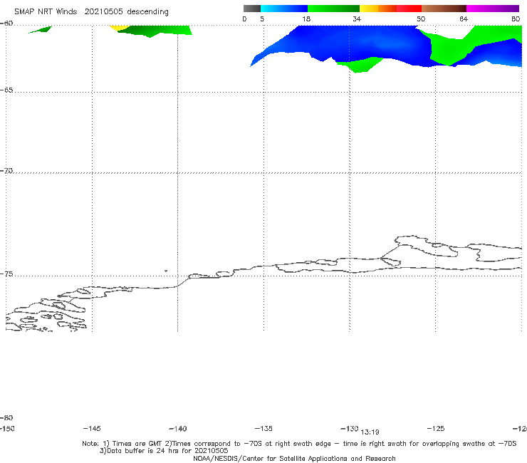Click the longitude label '-140'
The width and height of the screenshot is (527, 463).
coord(178,429)
